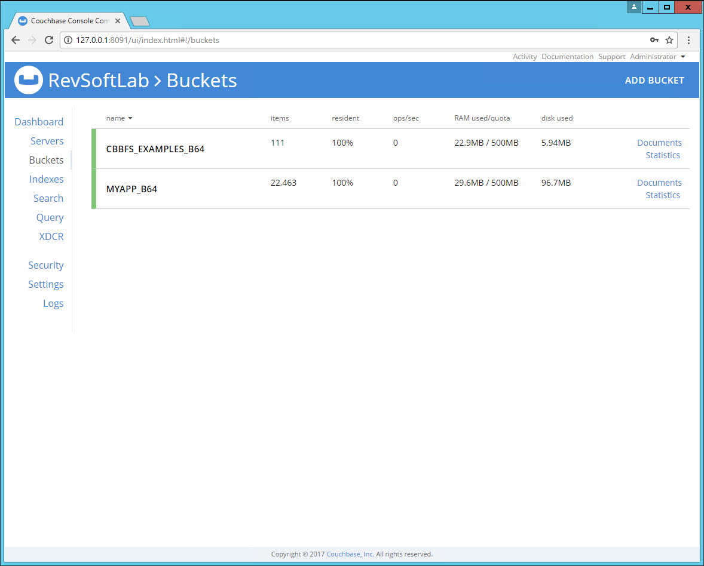Open Indexes in the sidebar
704x566 pixels.
[x=46, y=179]
